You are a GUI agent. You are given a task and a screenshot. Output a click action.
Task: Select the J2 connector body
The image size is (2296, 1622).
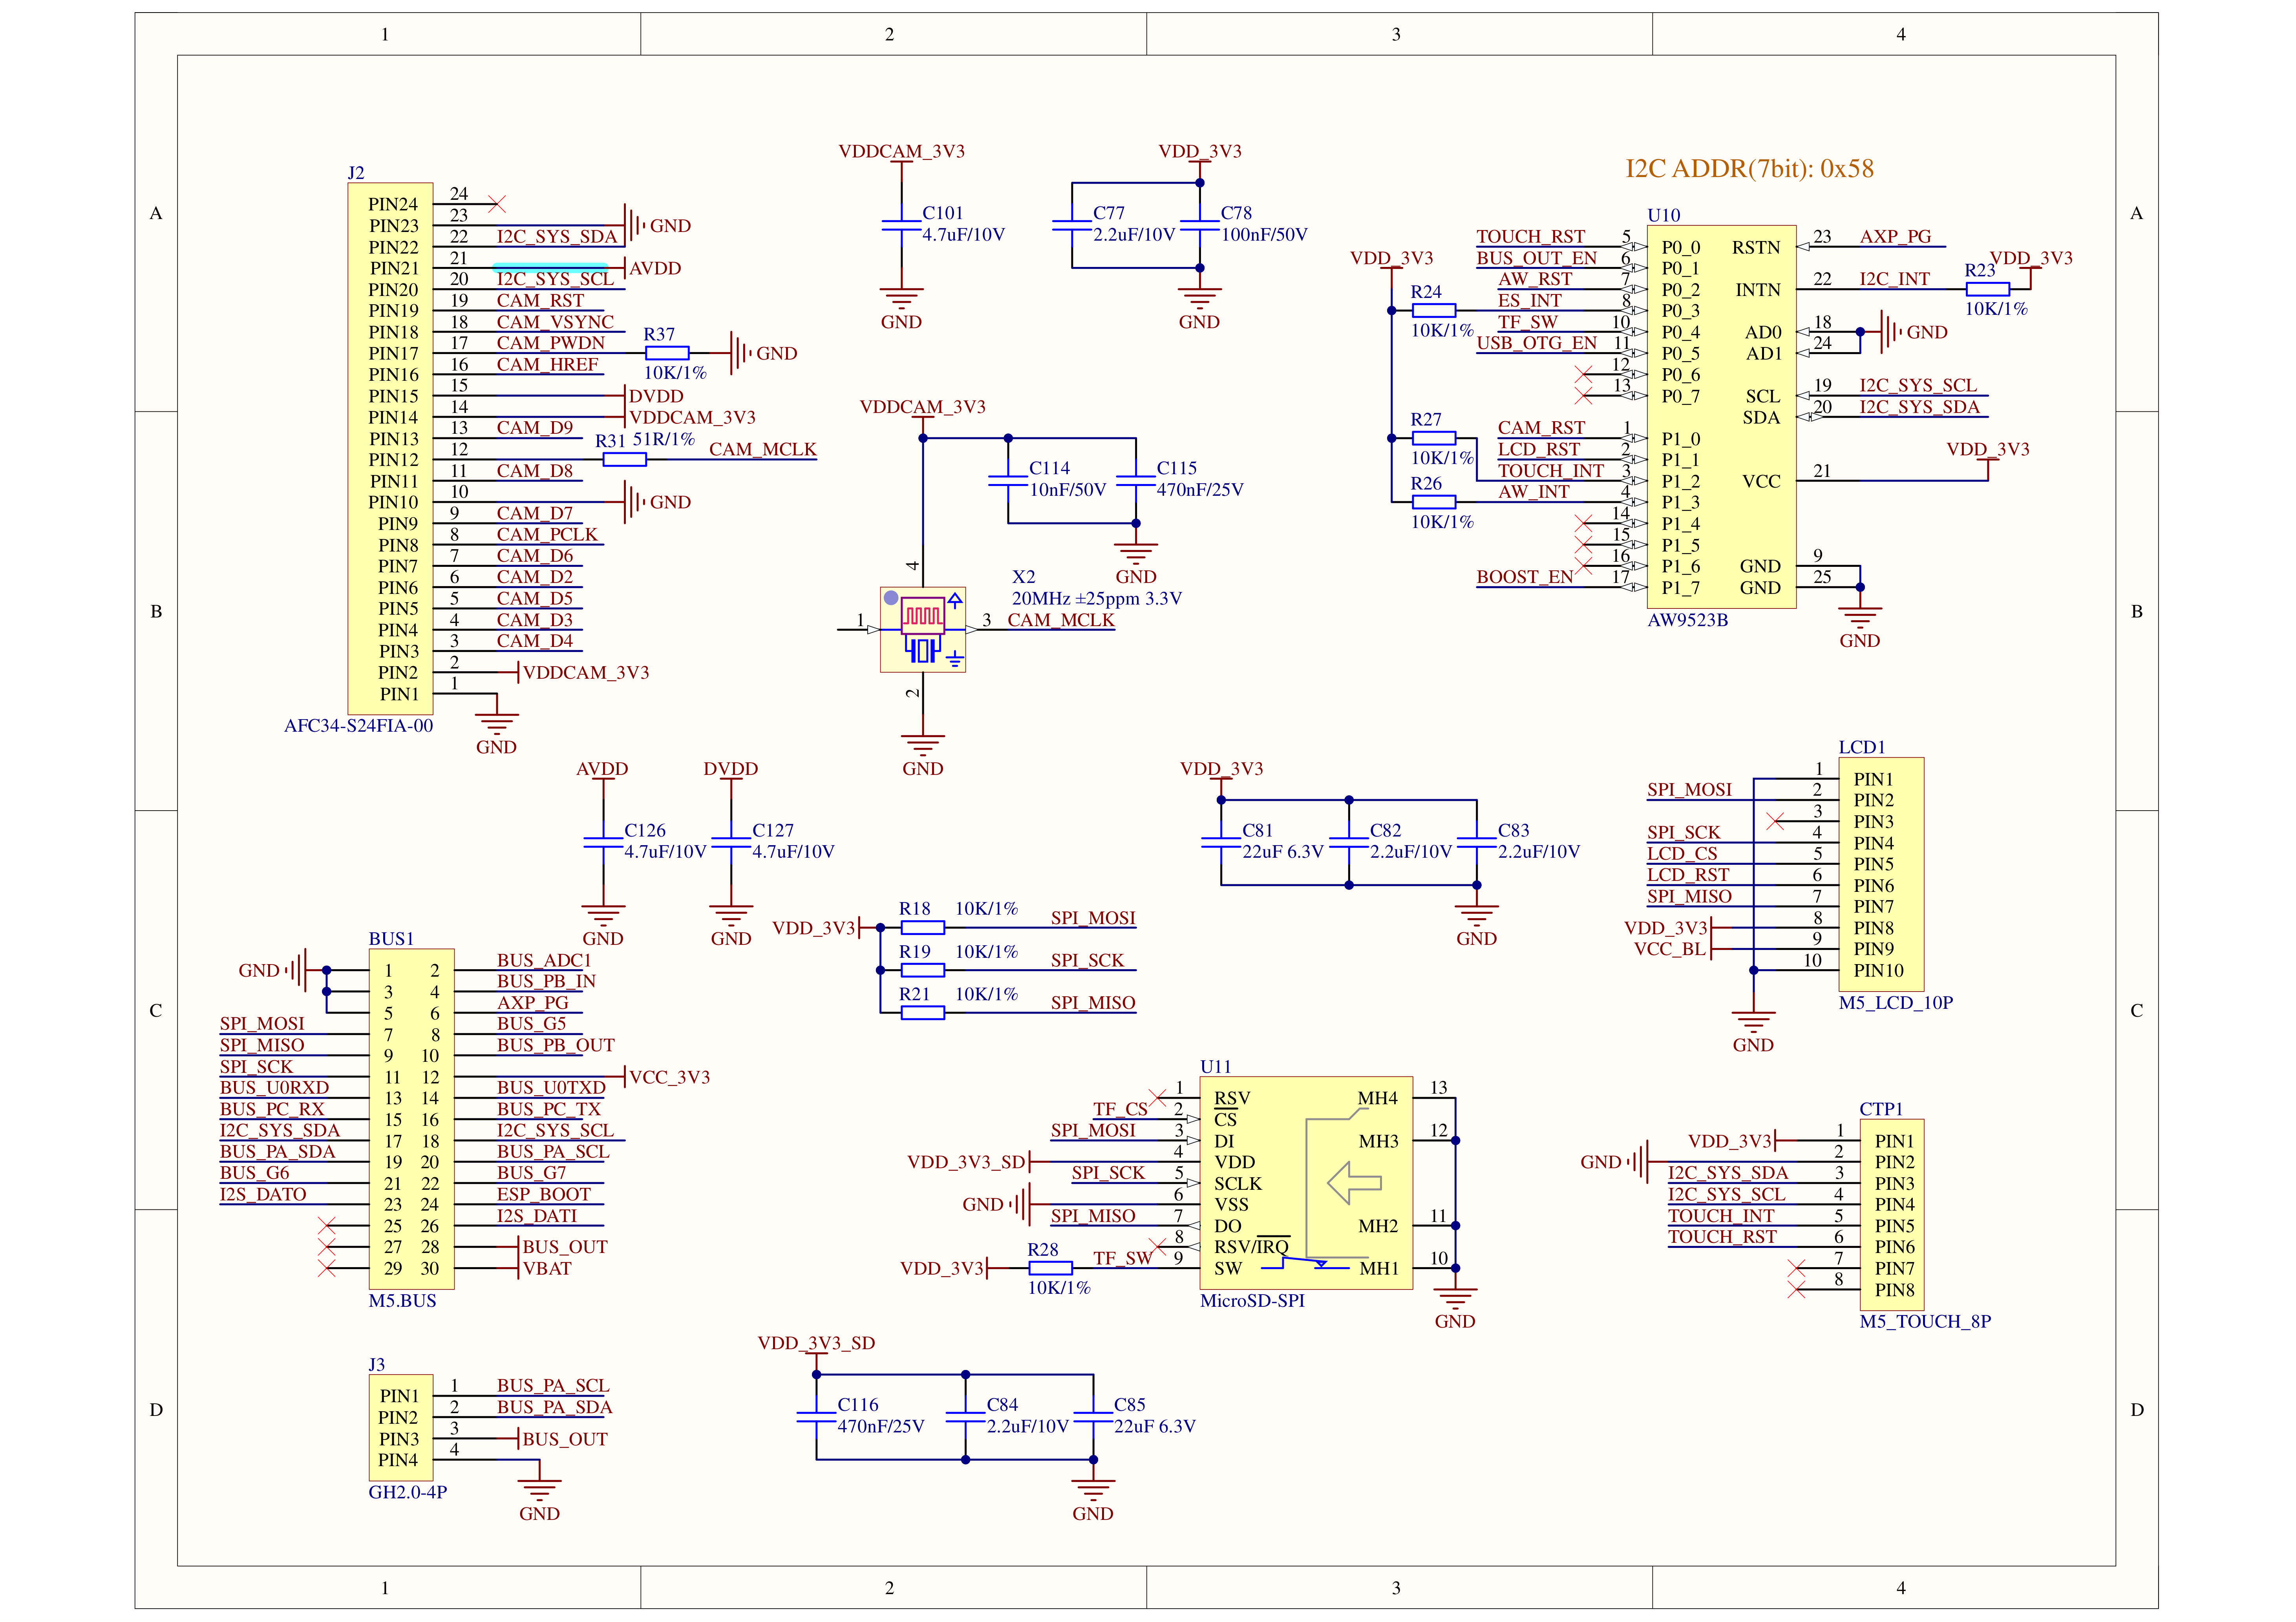click(x=390, y=448)
